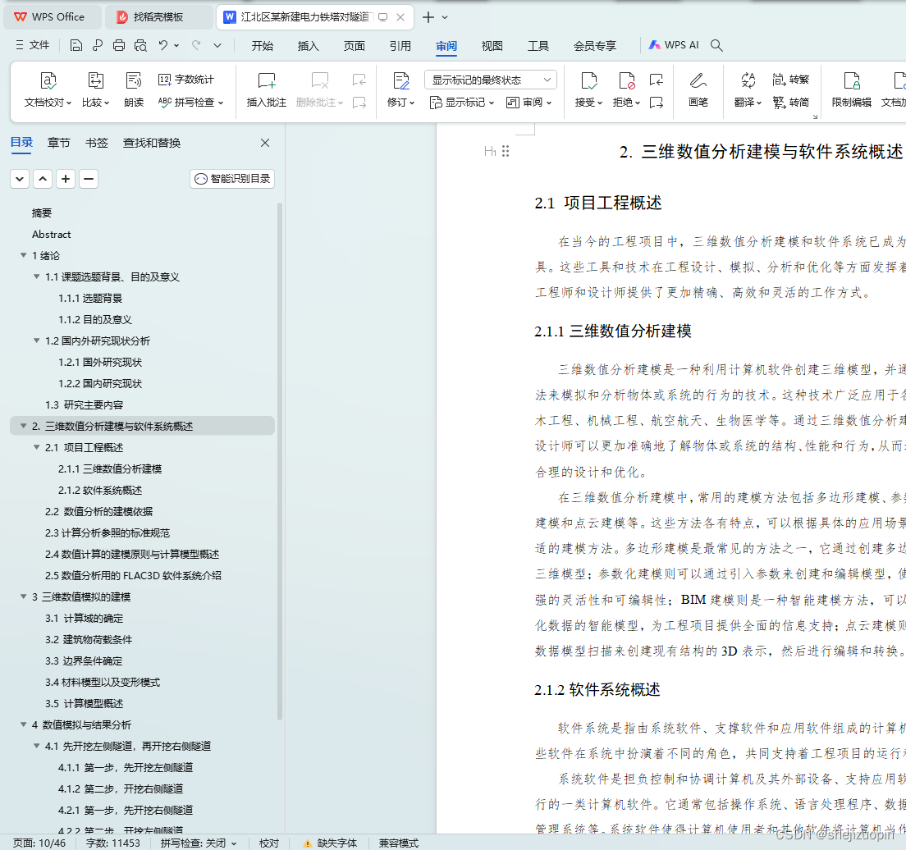Switch to the 找稿壳模板 browser tab
This screenshot has width=906, height=850.
coord(158,16)
